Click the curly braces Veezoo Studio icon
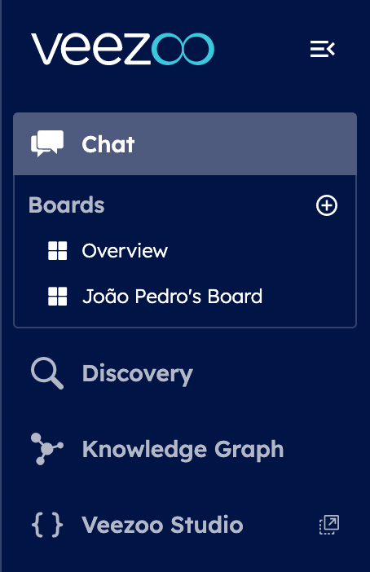370x572 pixels. pyautogui.click(x=47, y=525)
